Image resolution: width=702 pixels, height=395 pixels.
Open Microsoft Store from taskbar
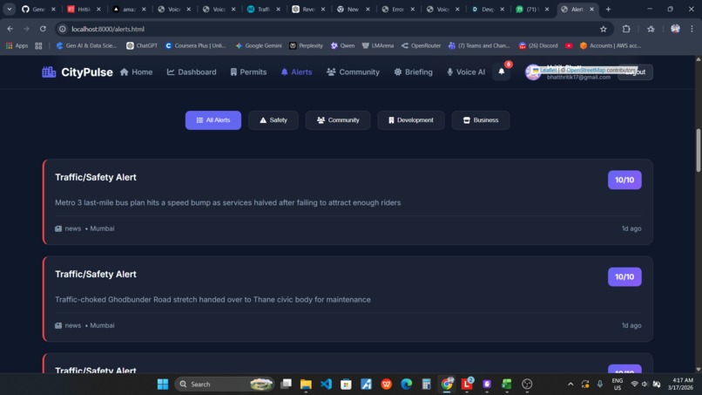click(346, 385)
